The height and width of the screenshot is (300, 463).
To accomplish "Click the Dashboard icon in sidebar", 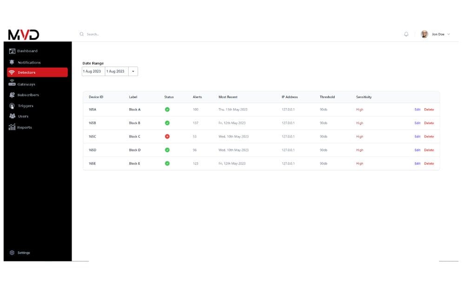I will pos(13,51).
